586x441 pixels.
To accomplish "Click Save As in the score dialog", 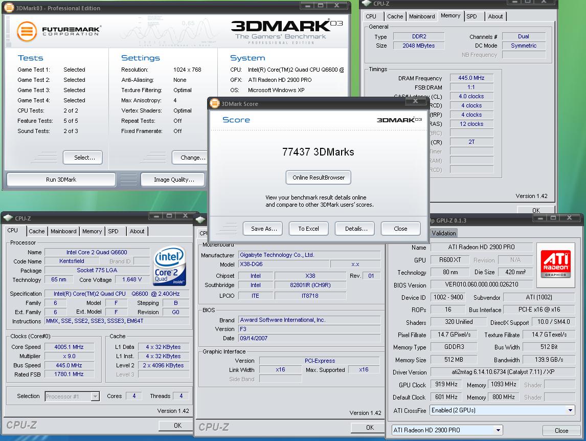I will [264, 229].
